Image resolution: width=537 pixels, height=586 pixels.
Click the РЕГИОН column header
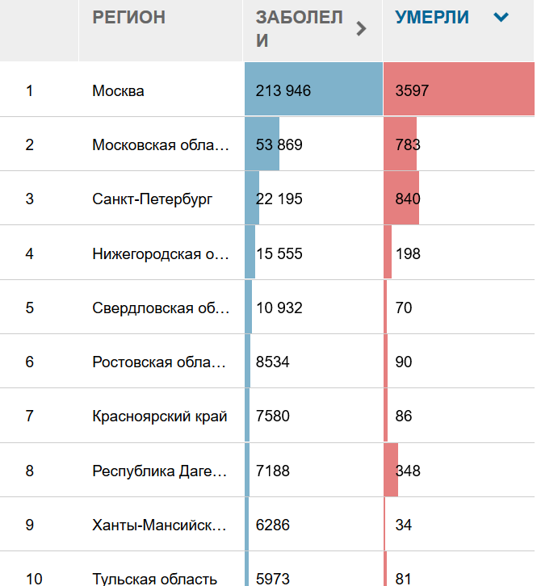pyautogui.click(x=128, y=17)
